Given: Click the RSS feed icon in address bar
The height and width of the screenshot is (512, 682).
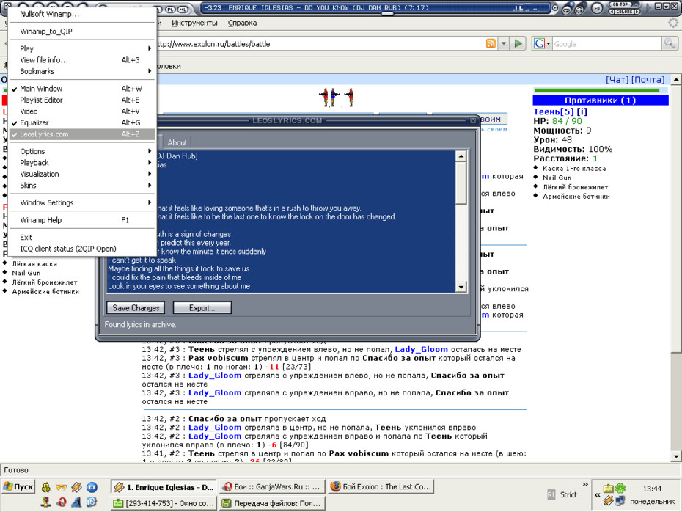Looking at the screenshot, I should coord(491,43).
